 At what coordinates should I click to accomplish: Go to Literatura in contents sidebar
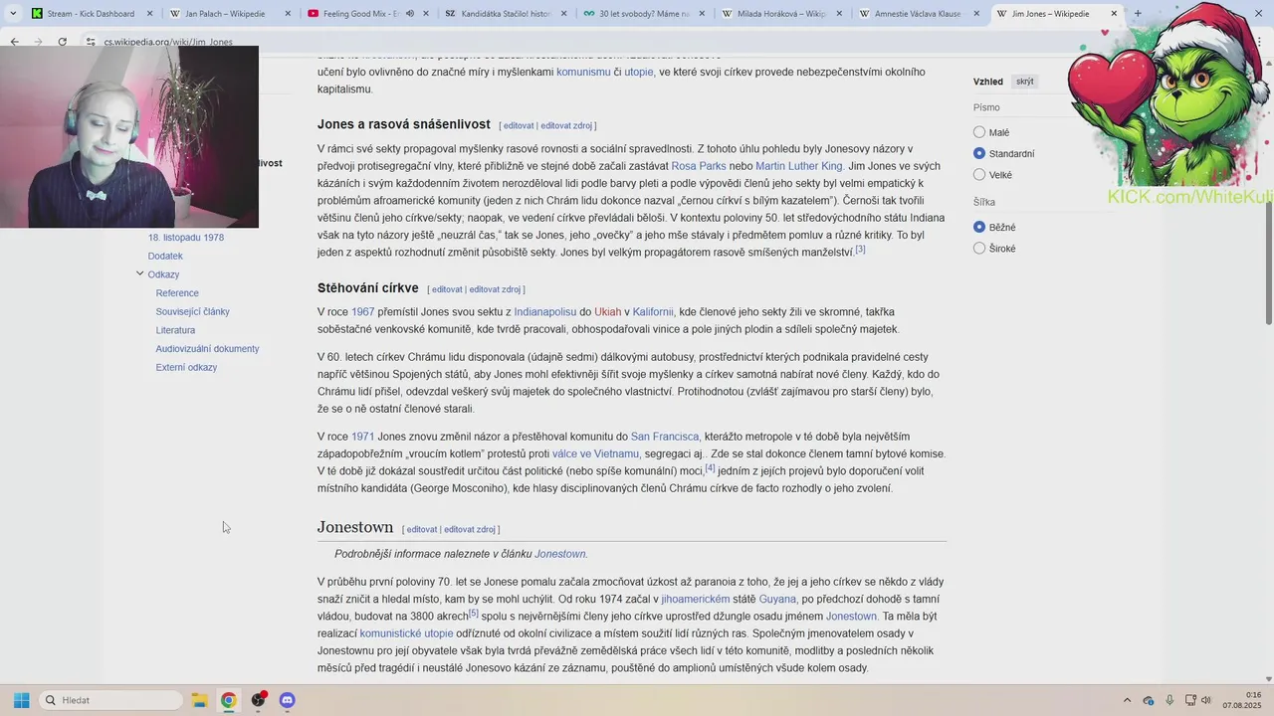point(175,330)
